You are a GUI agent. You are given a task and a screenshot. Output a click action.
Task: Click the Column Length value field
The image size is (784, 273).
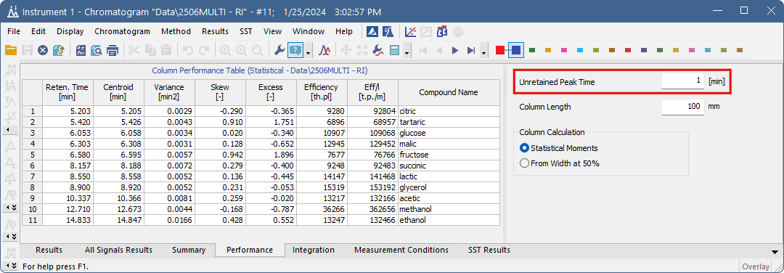coord(683,107)
